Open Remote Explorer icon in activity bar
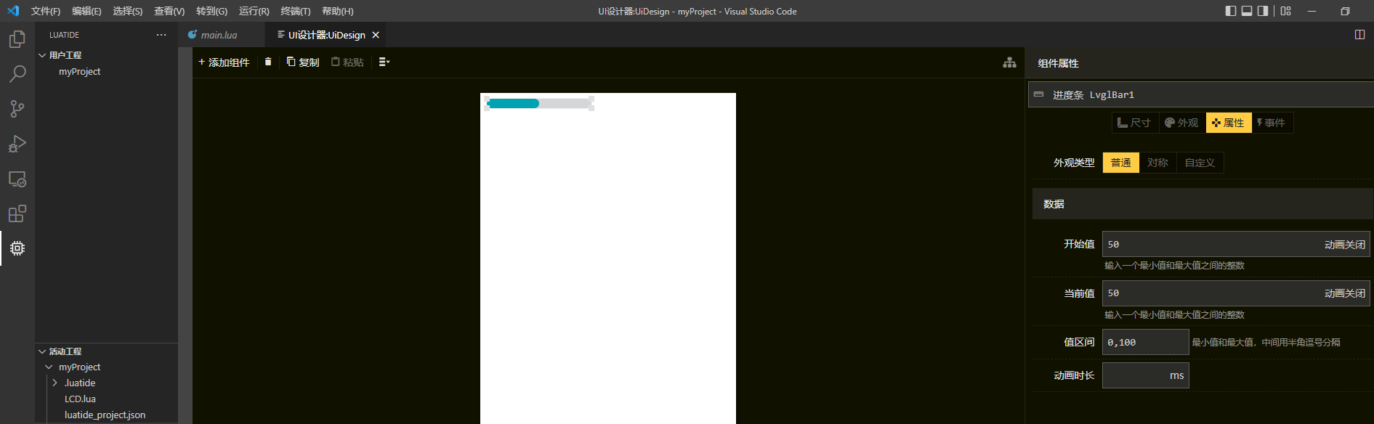The height and width of the screenshot is (424, 1374). click(17, 179)
